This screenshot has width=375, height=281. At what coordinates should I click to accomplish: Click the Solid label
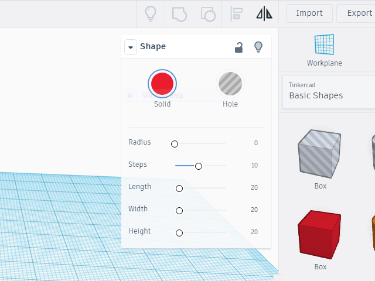(162, 104)
